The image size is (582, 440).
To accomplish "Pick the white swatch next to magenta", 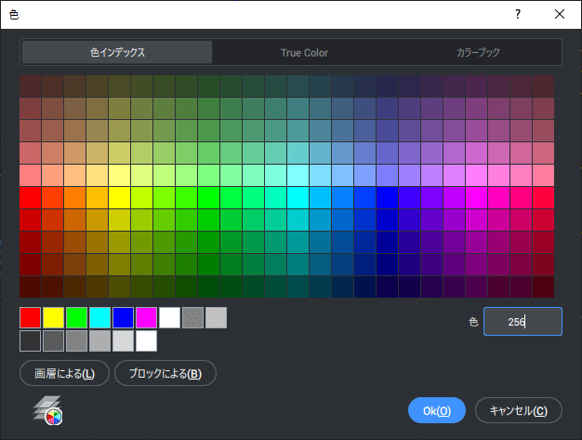I will pos(169,317).
